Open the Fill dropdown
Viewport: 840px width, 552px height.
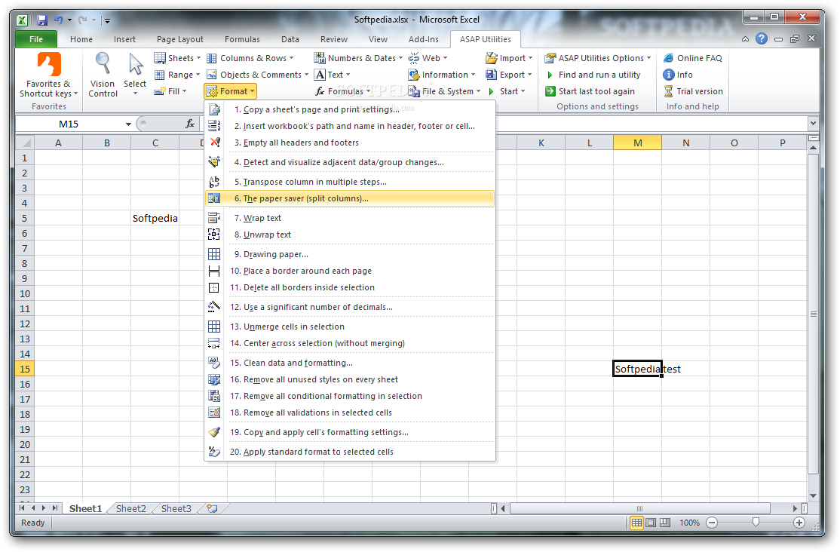[170, 91]
